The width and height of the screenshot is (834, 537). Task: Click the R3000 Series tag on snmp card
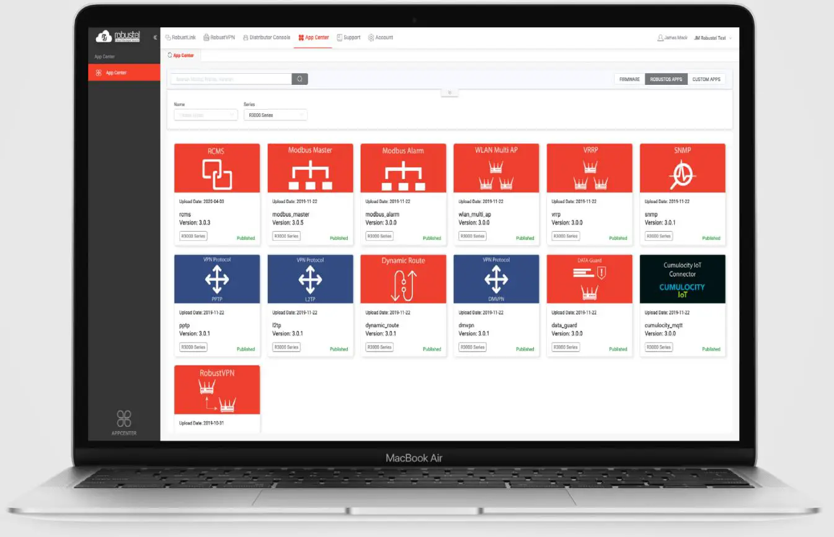click(658, 236)
